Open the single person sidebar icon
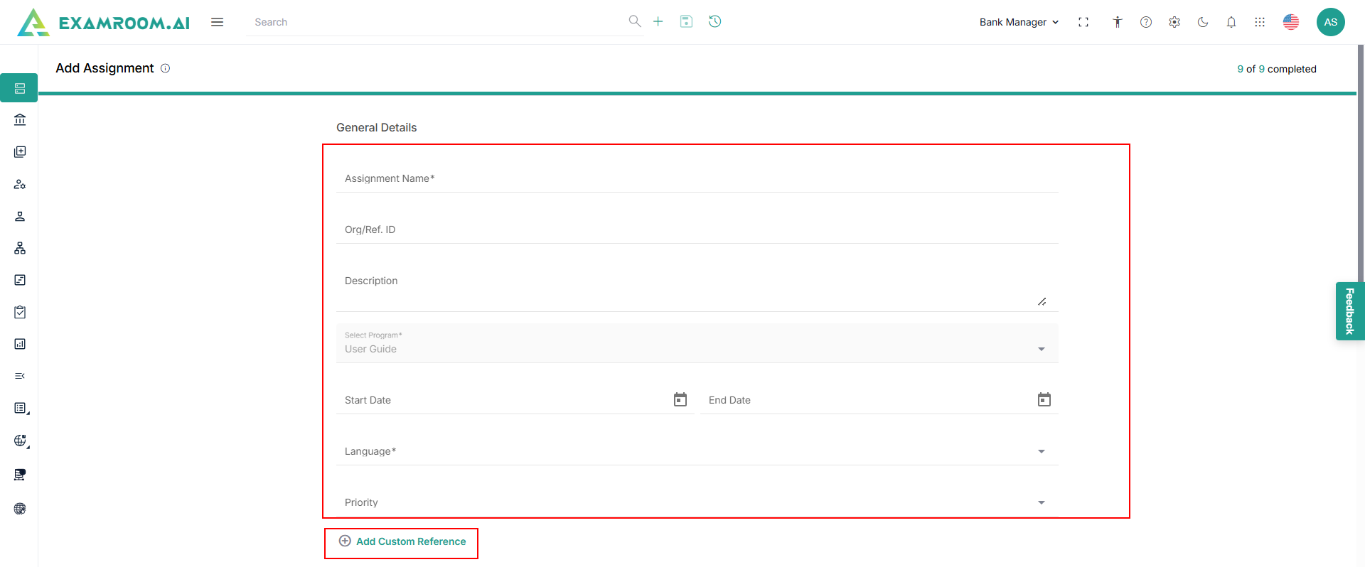The height and width of the screenshot is (567, 1365). tap(20, 216)
